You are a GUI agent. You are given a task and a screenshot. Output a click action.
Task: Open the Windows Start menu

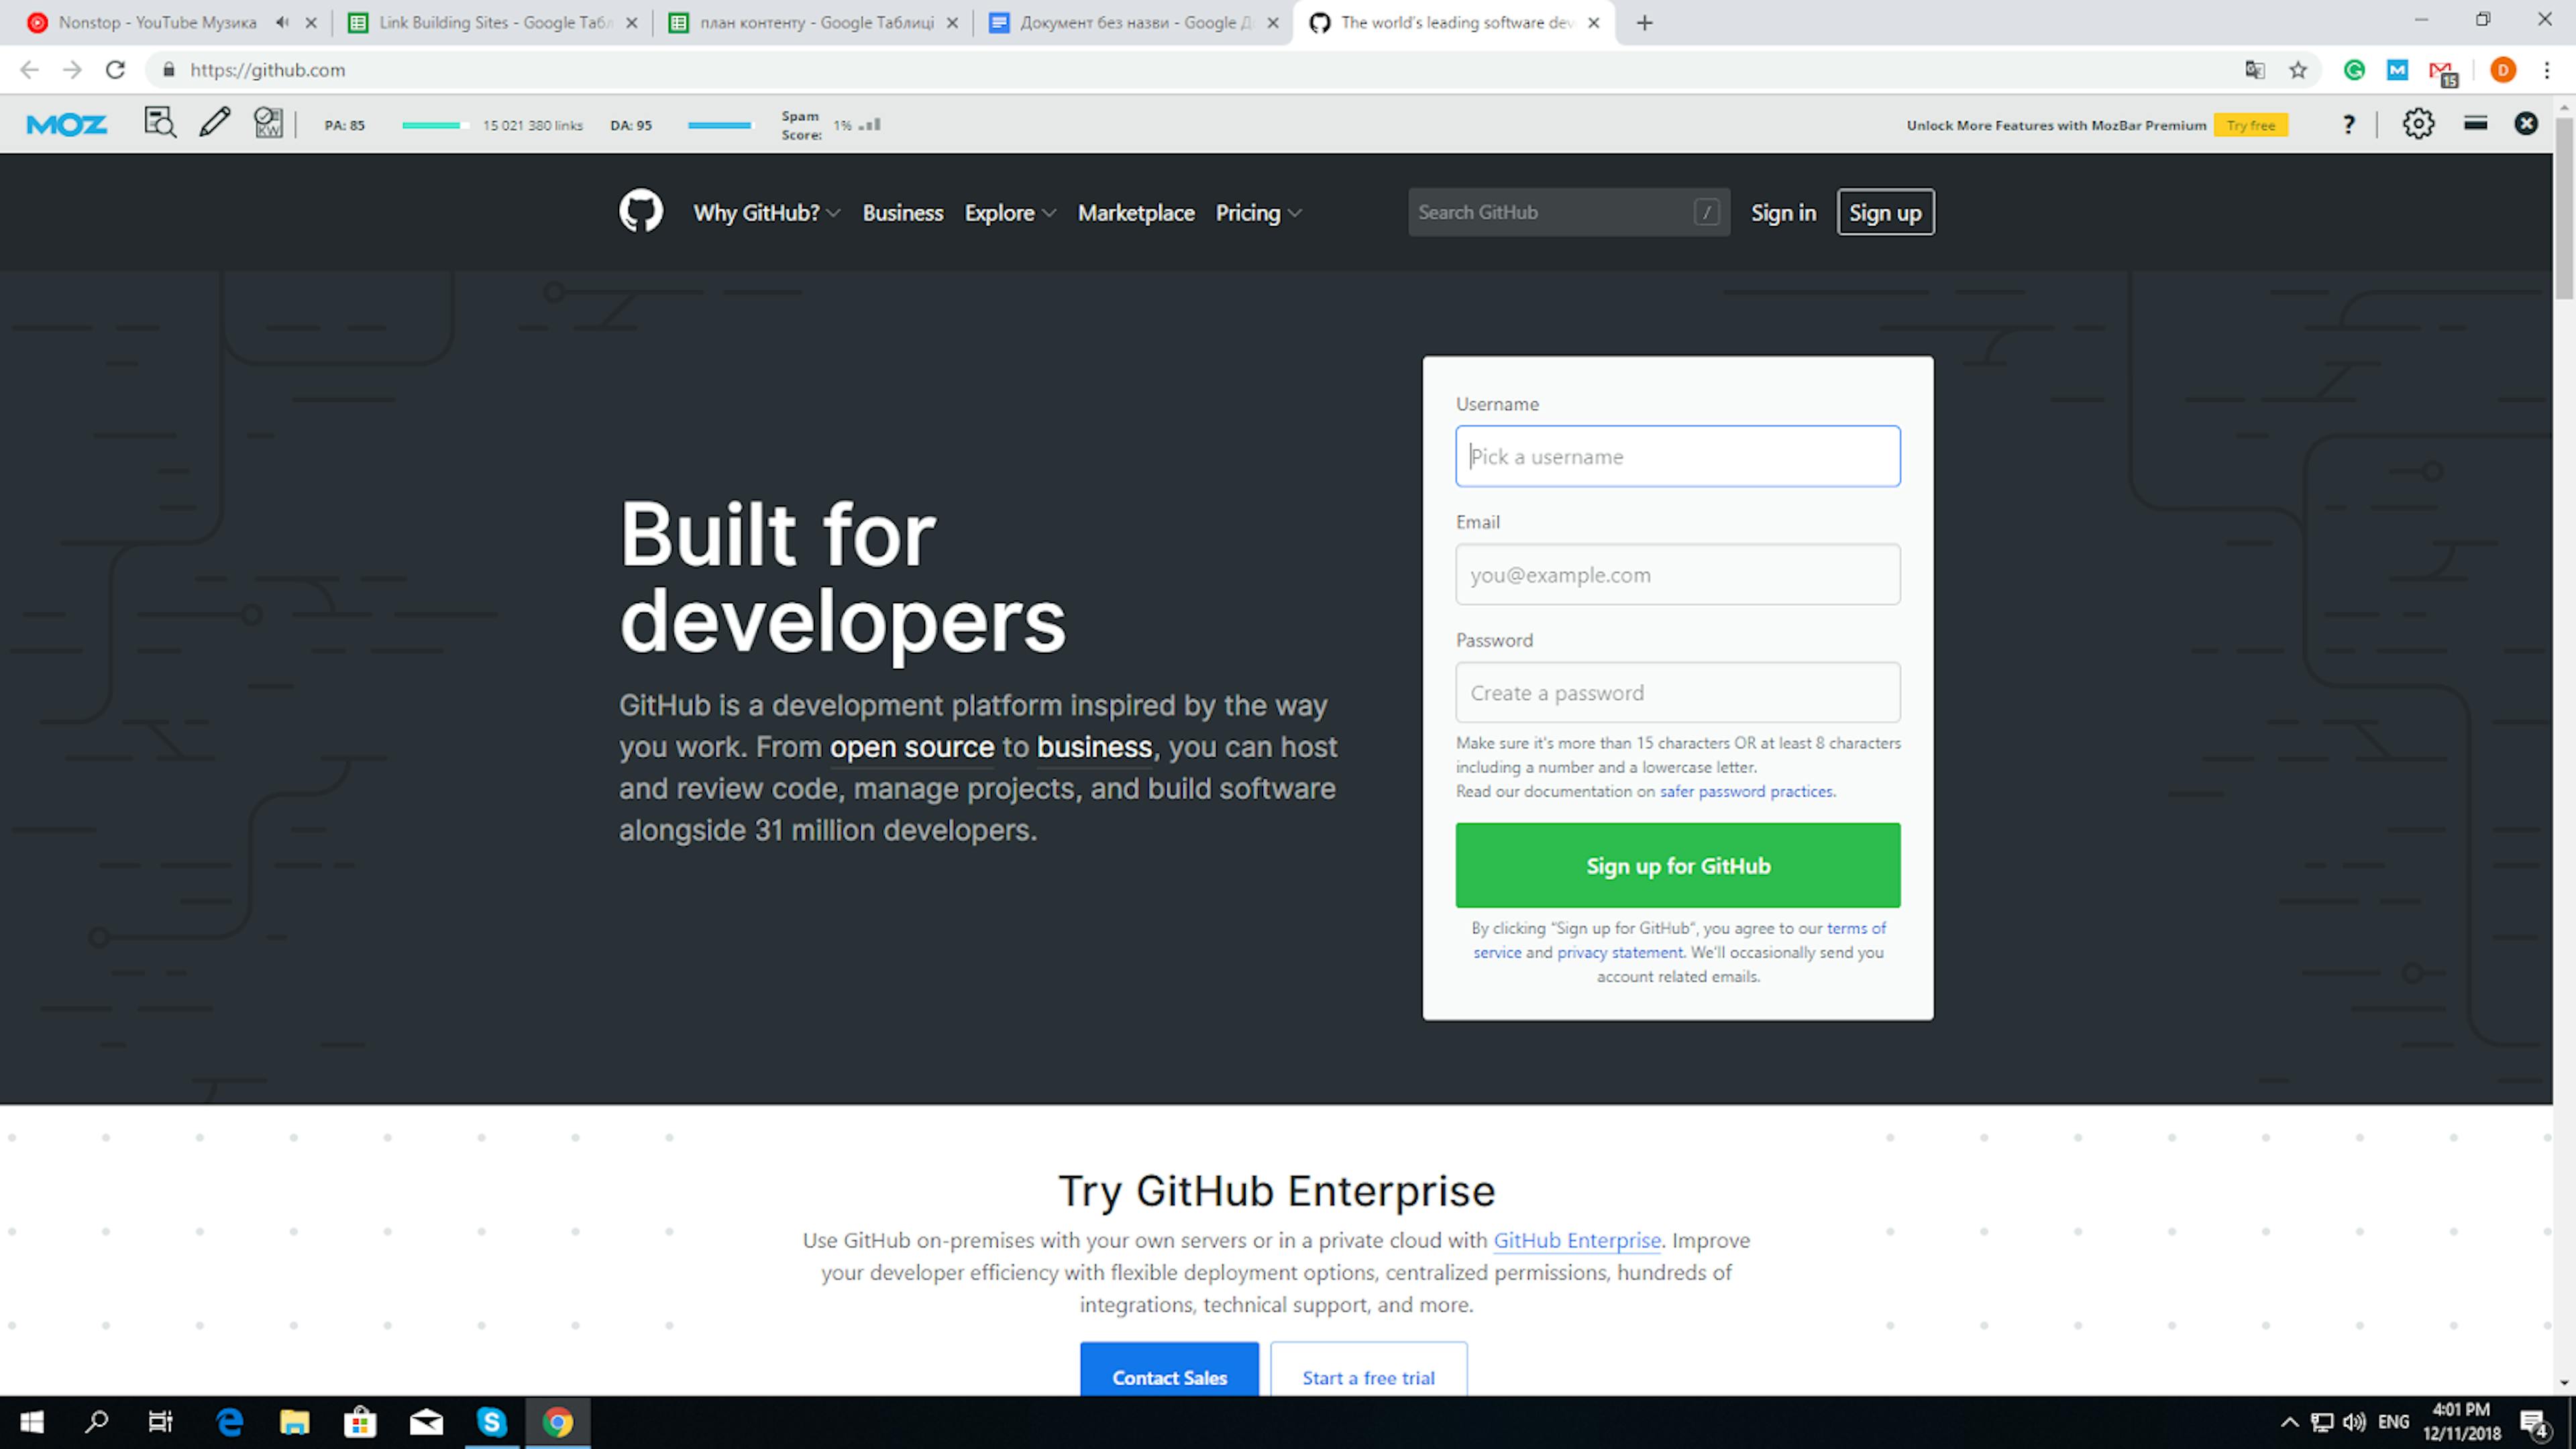click(x=31, y=1422)
